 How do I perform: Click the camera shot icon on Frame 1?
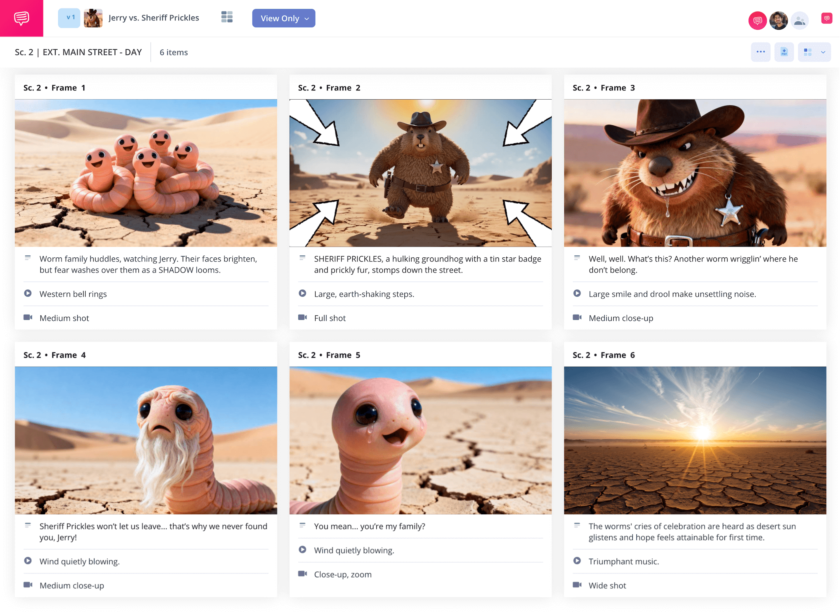28,317
